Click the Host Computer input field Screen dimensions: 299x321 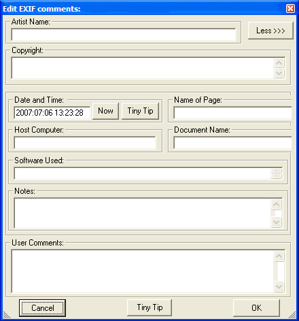[x=85, y=143]
